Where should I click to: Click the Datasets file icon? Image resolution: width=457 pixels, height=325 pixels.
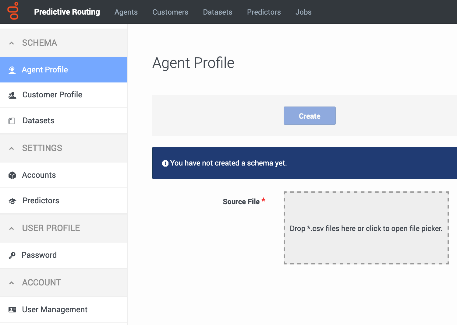pos(12,121)
